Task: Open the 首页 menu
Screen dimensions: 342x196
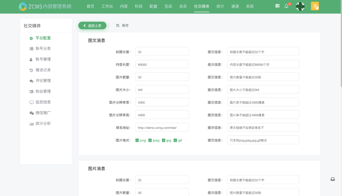Action: (x=90, y=6)
